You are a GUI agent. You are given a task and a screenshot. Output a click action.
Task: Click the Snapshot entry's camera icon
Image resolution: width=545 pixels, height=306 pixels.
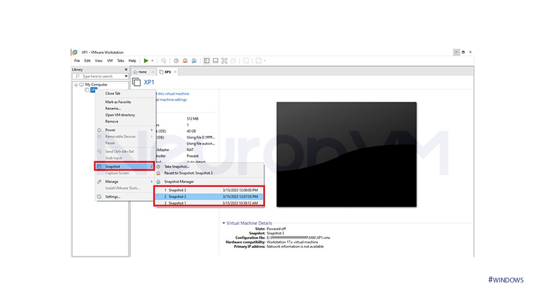[99, 167]
